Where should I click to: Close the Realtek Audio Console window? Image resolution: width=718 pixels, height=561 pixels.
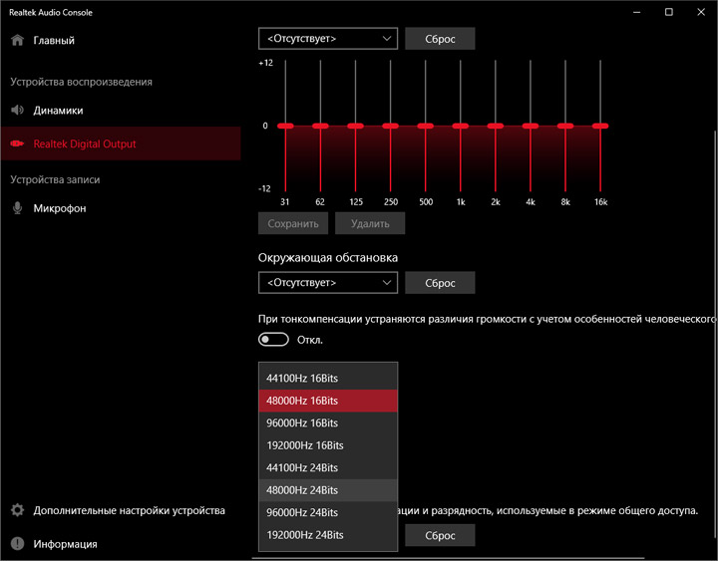[x=701, y=12]
